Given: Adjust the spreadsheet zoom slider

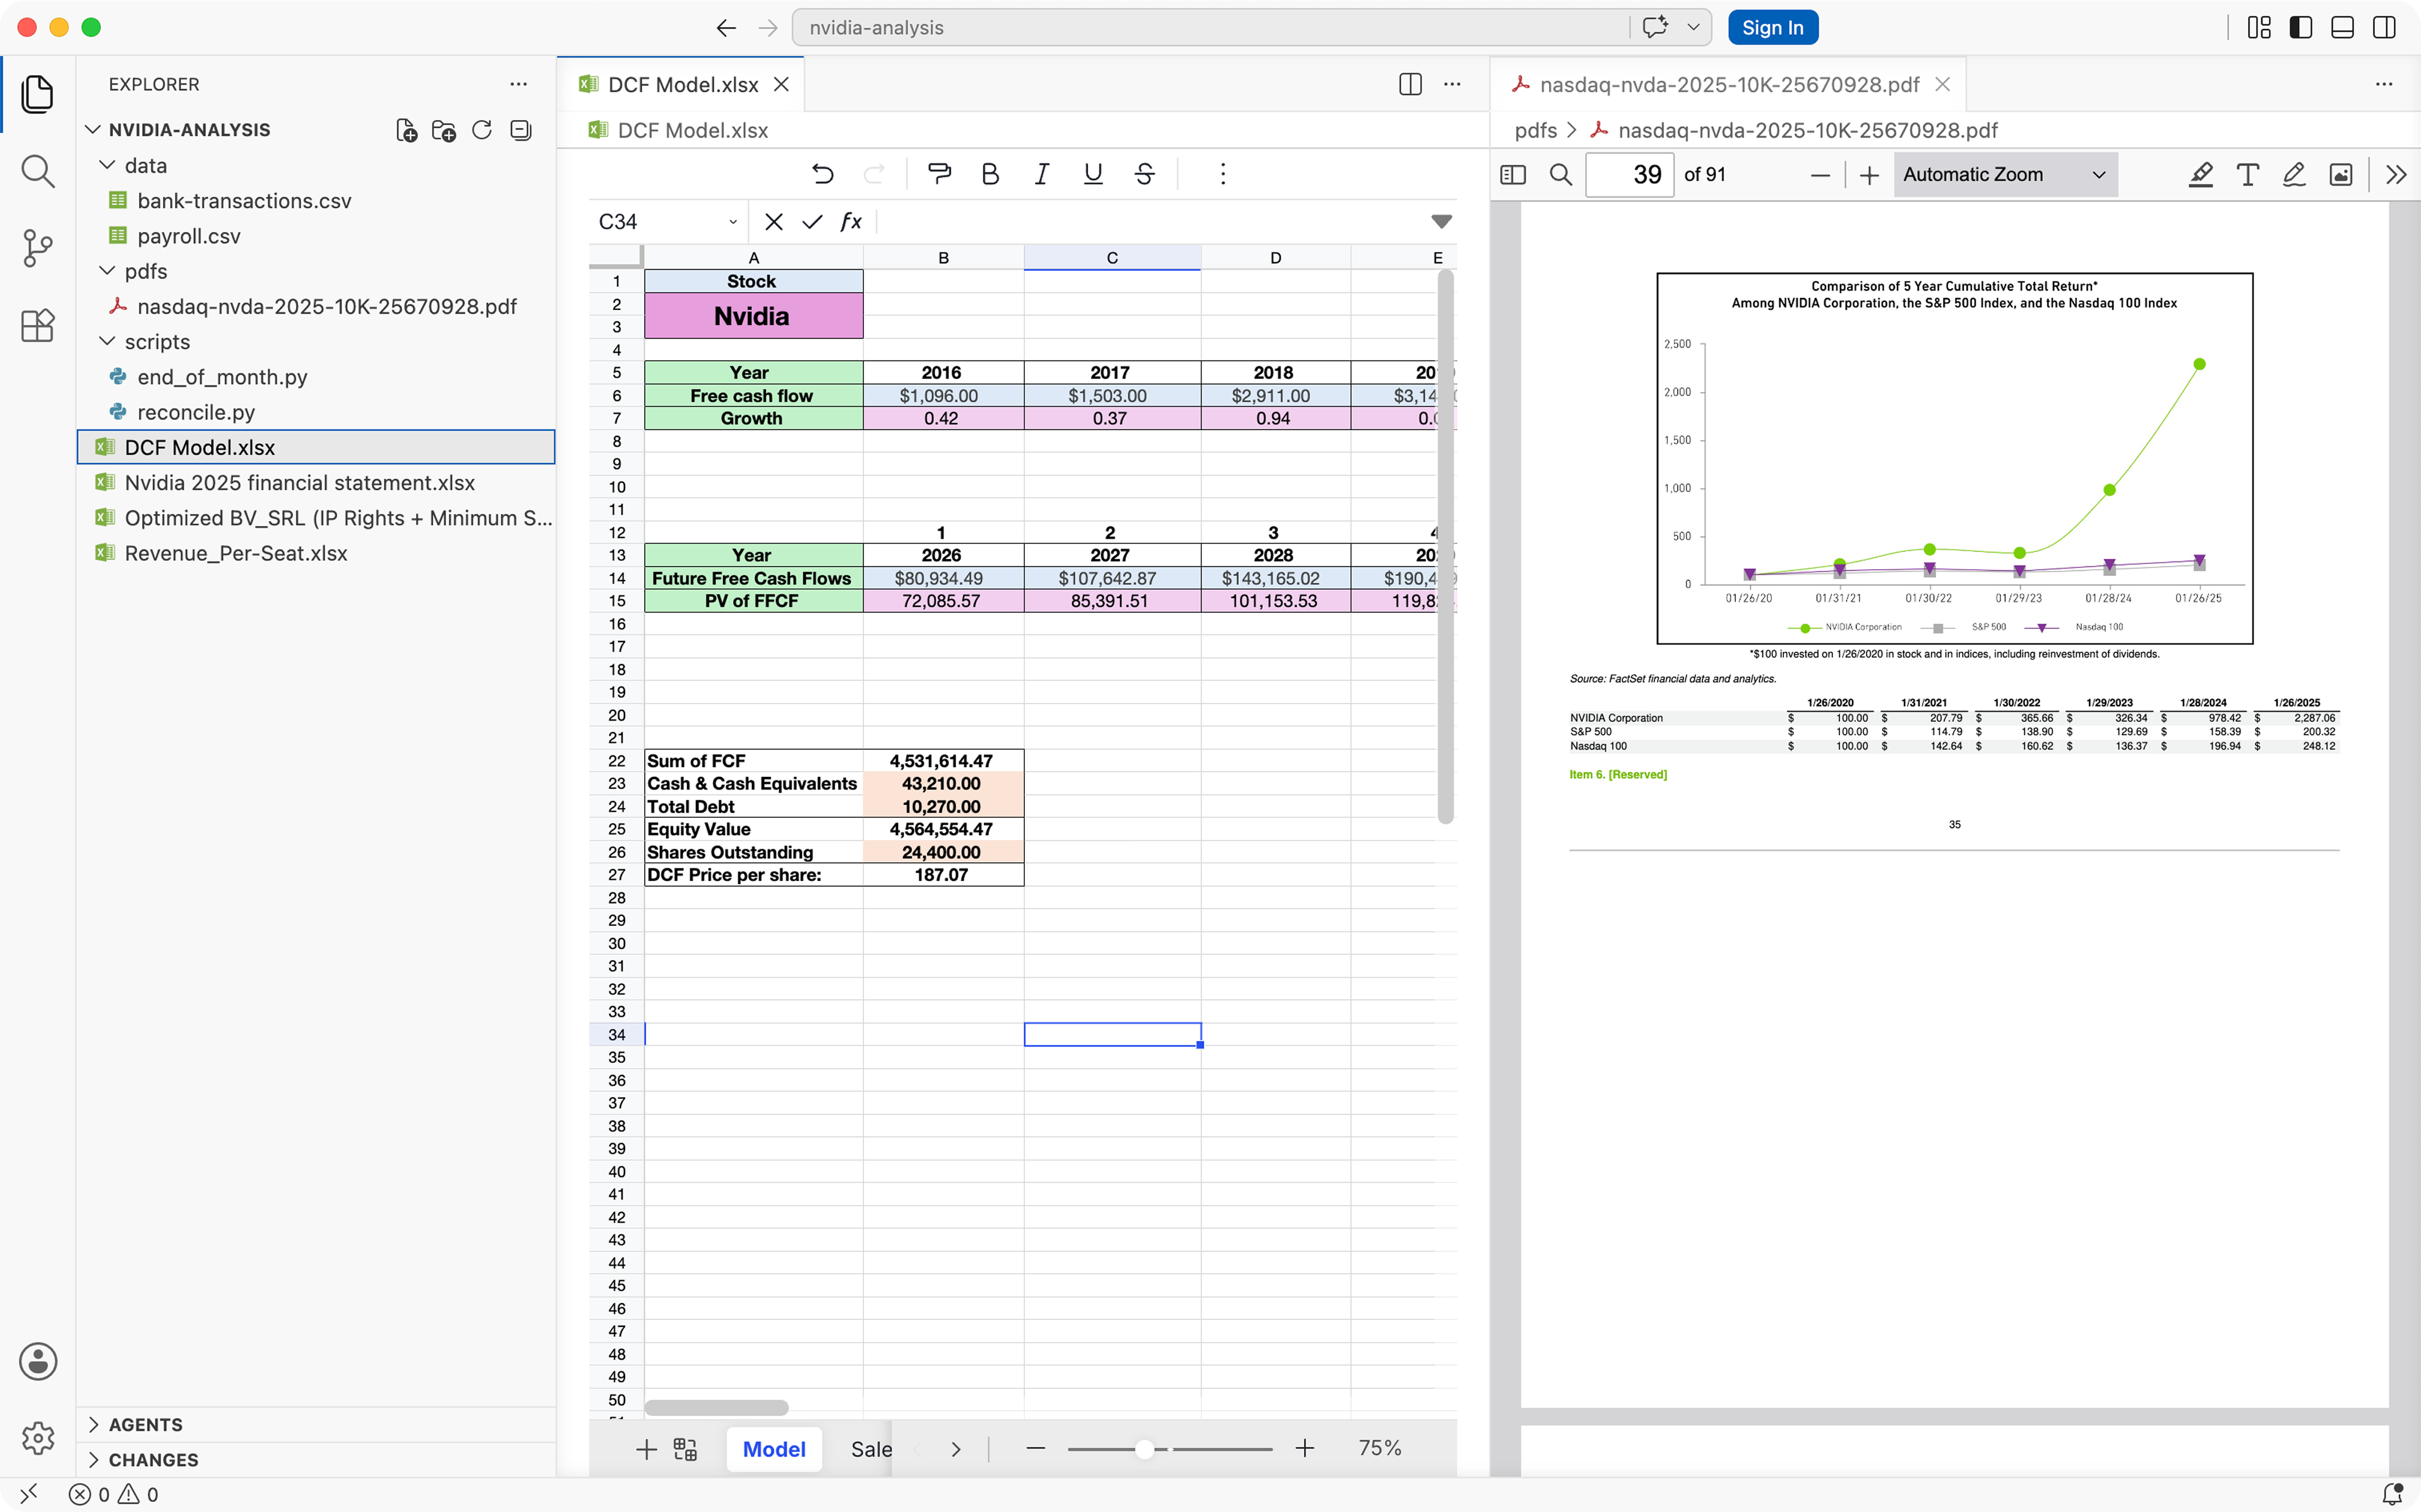Looking at the screenshot, I should pyautogui.click(x=1145, y=1449).
